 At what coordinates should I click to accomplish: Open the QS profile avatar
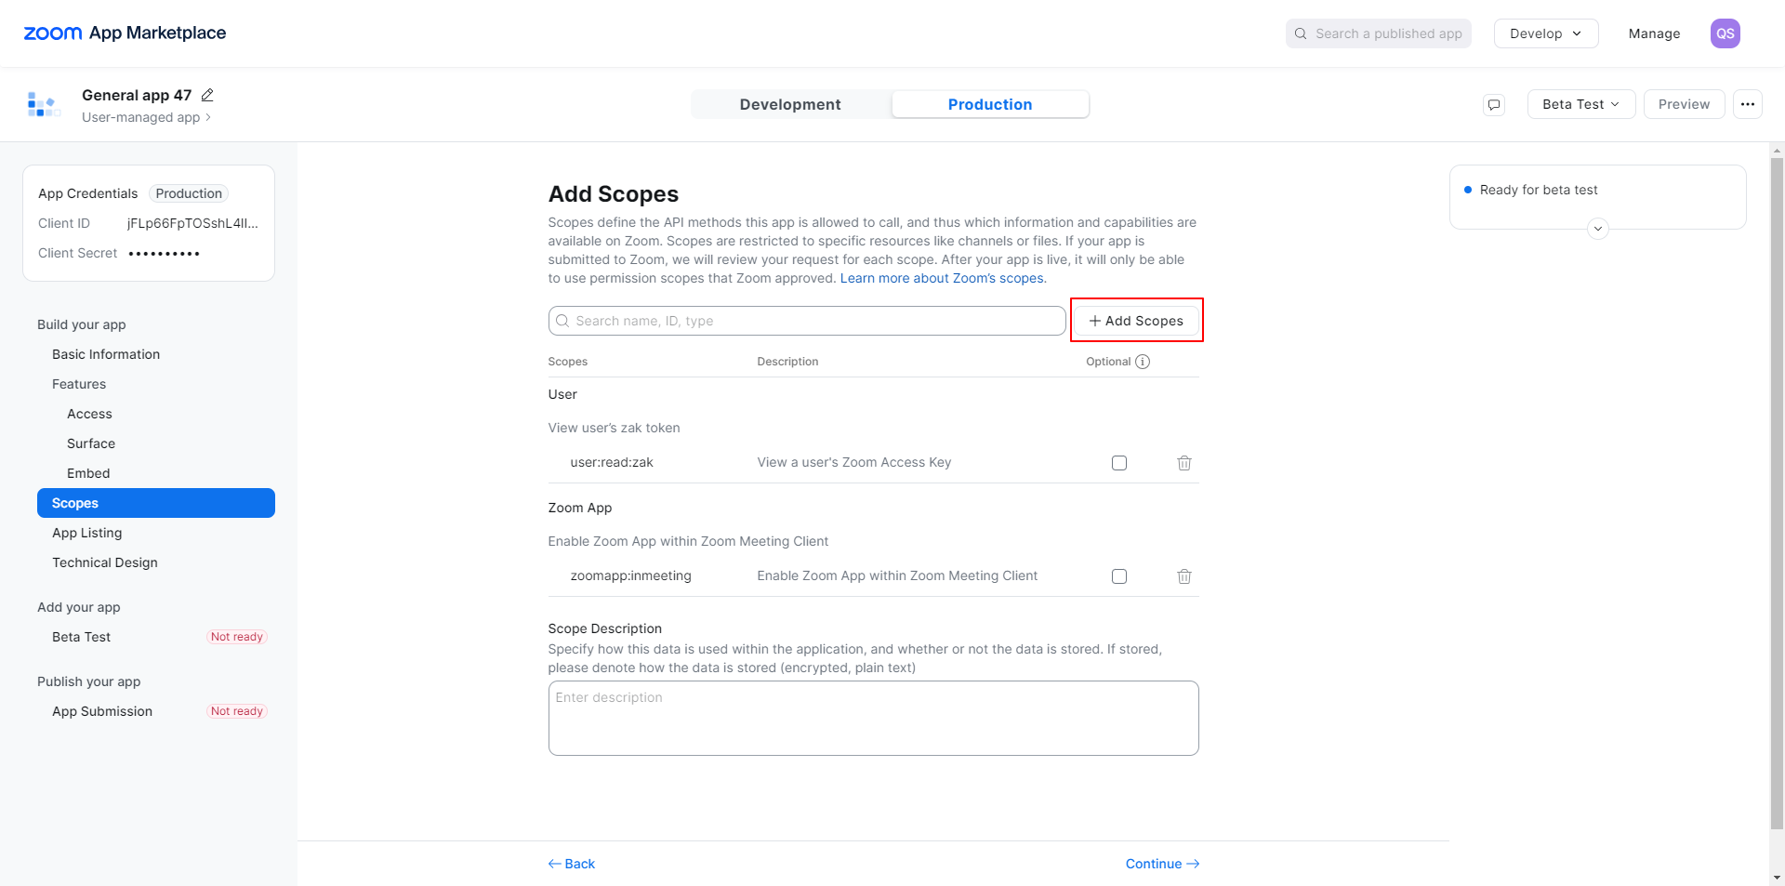[x=1725, y=33]
